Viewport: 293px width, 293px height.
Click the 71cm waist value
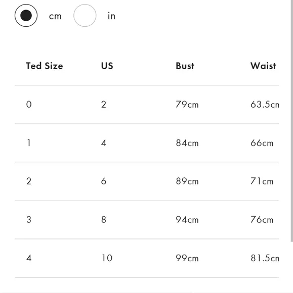click(262, 181)
